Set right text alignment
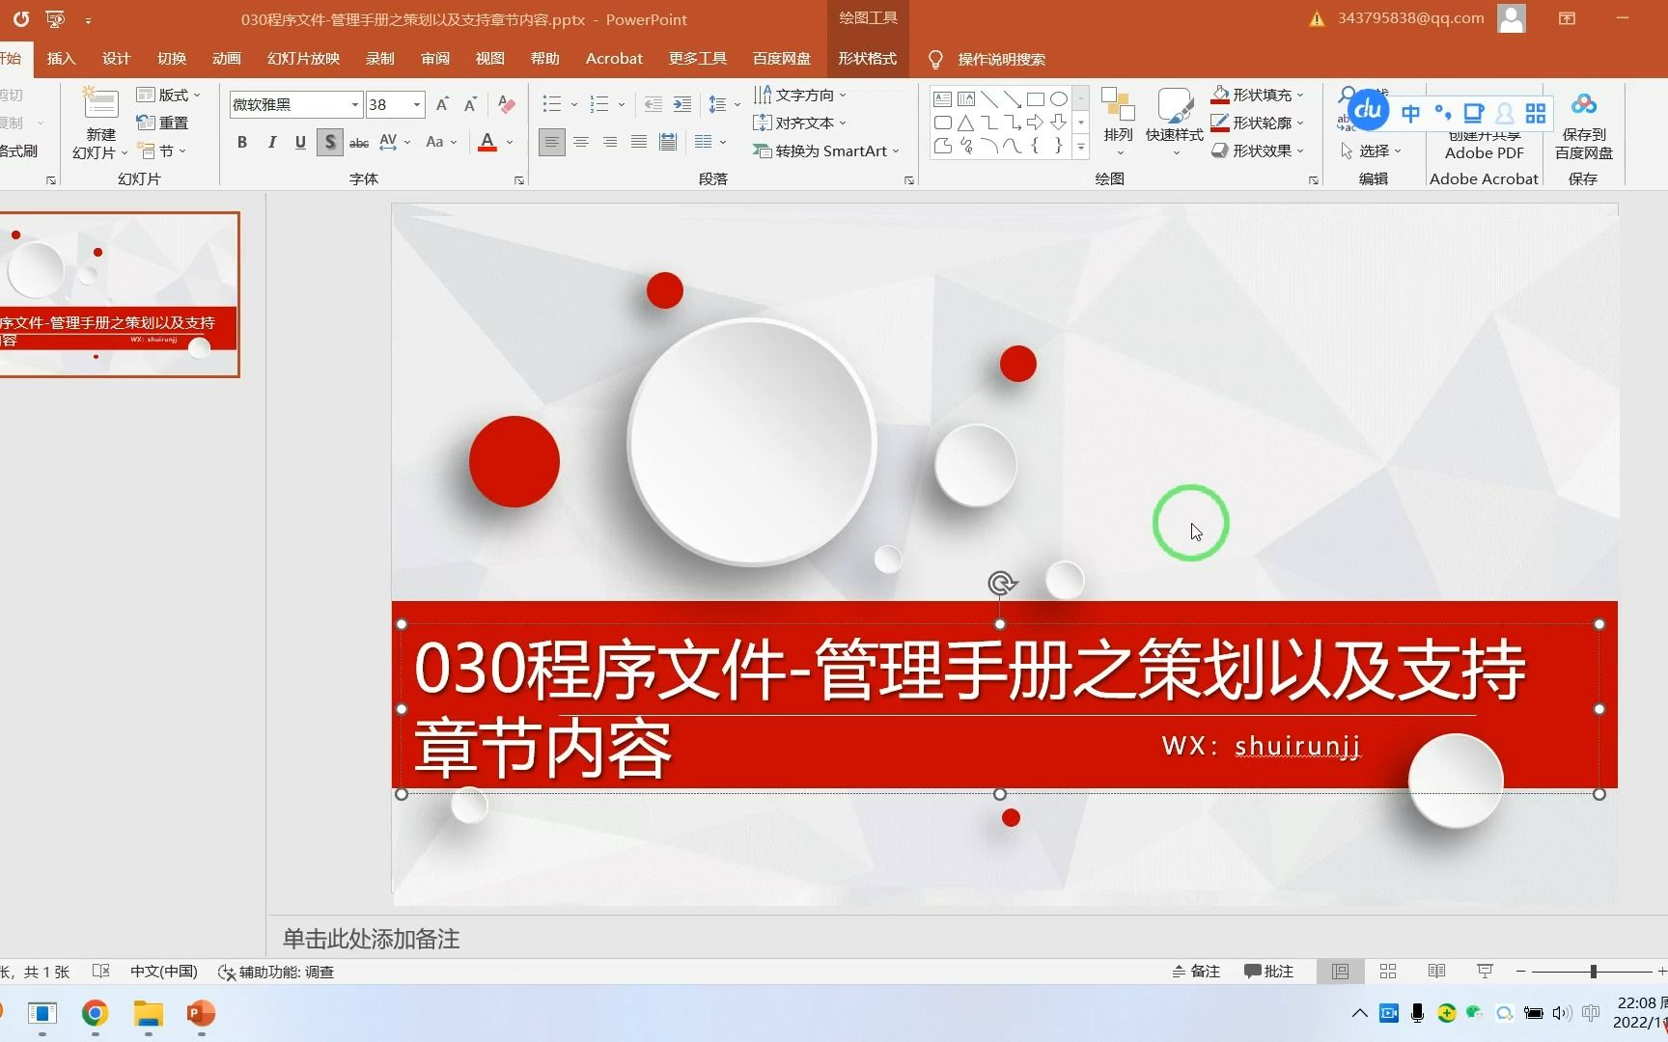 coord(610,142)
